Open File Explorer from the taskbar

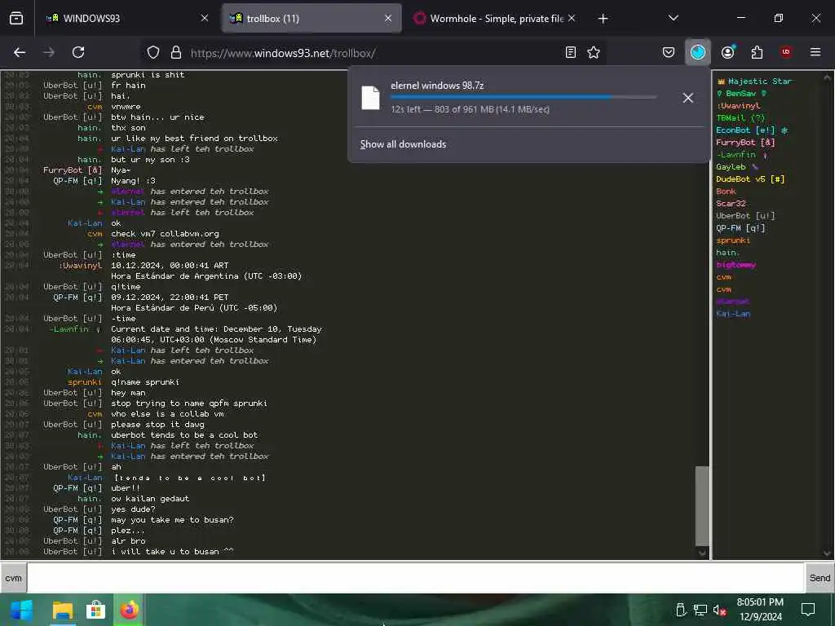pos(62,610)
